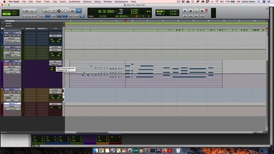
Task: Click the Fast Forward transport button
Action: click(196, 16)
